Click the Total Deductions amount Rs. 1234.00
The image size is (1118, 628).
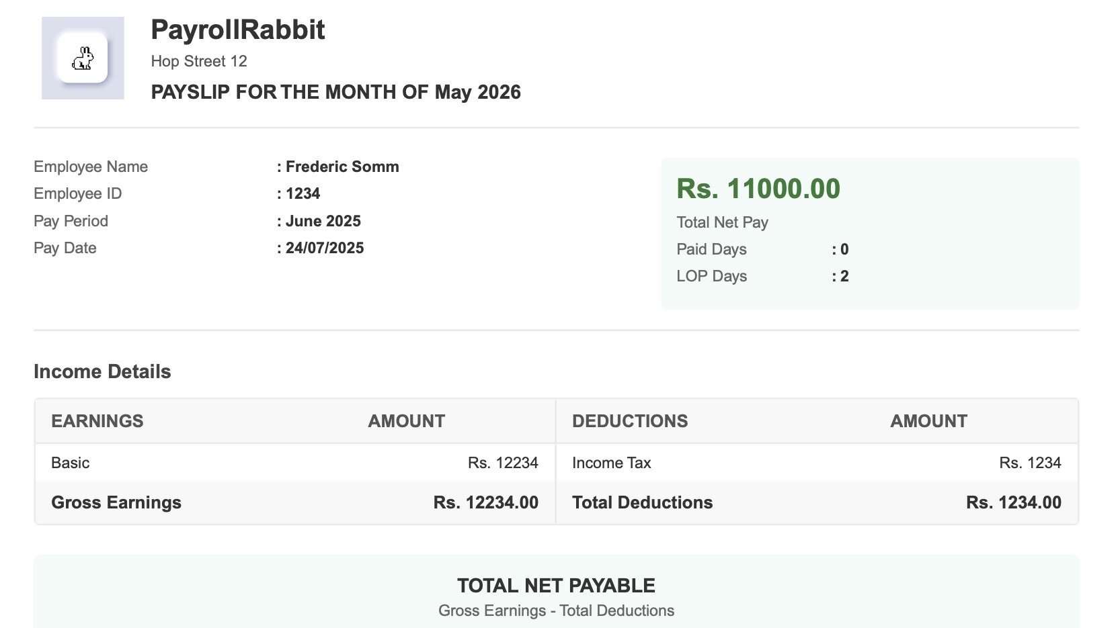click(1013, 502)
